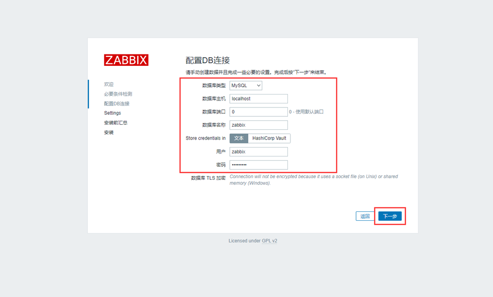Go to 欢迎 step in sidebar
This screenshot has width=493, height=297.
109,85
